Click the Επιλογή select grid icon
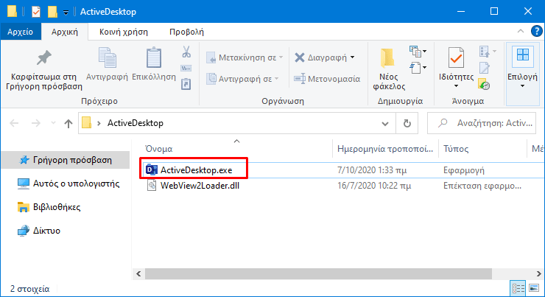This screenshot has height=297, width=545. click(522, 57)
